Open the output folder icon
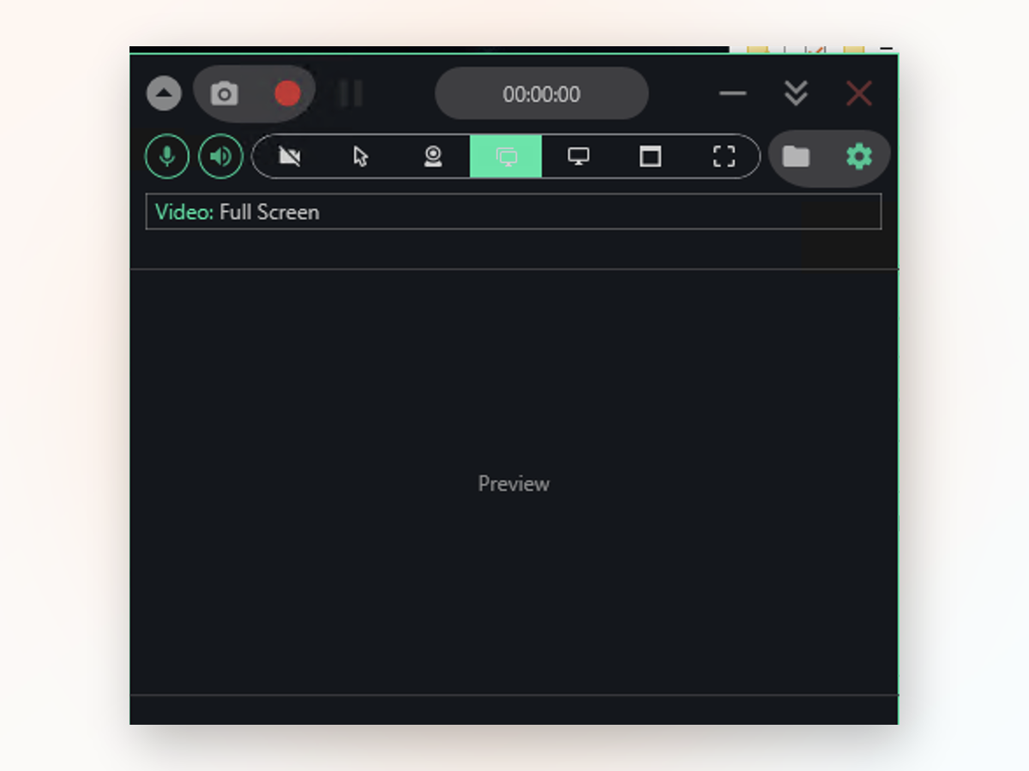 (x=796, y=156)
